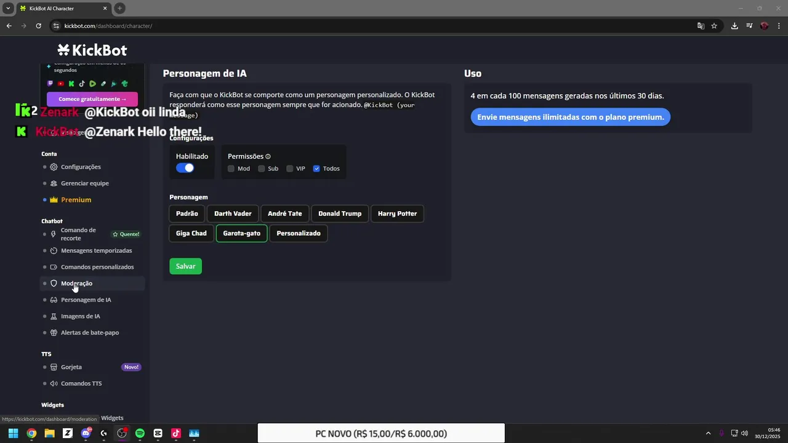The width and height of the screenshot is (788, 443).
Task: Open media controls icon in toolbar
Action: pos(749,26)
